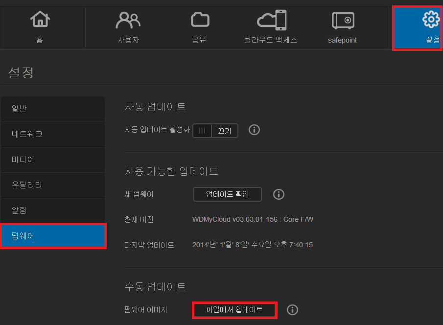This screenshot has height=325, width=443.
Task: Select 네트워크 in the settings sidebar
Action: (52, 134)
